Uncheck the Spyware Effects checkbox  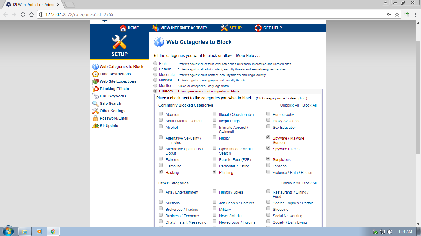[268, 148]
